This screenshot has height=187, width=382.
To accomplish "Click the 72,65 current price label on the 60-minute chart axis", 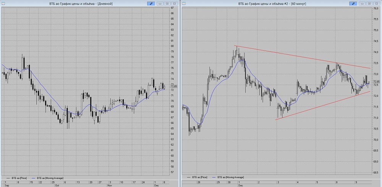I will tap(376, 82).
